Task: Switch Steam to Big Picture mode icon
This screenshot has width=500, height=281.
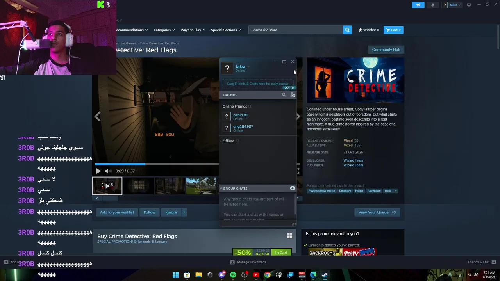Action: 469,5
